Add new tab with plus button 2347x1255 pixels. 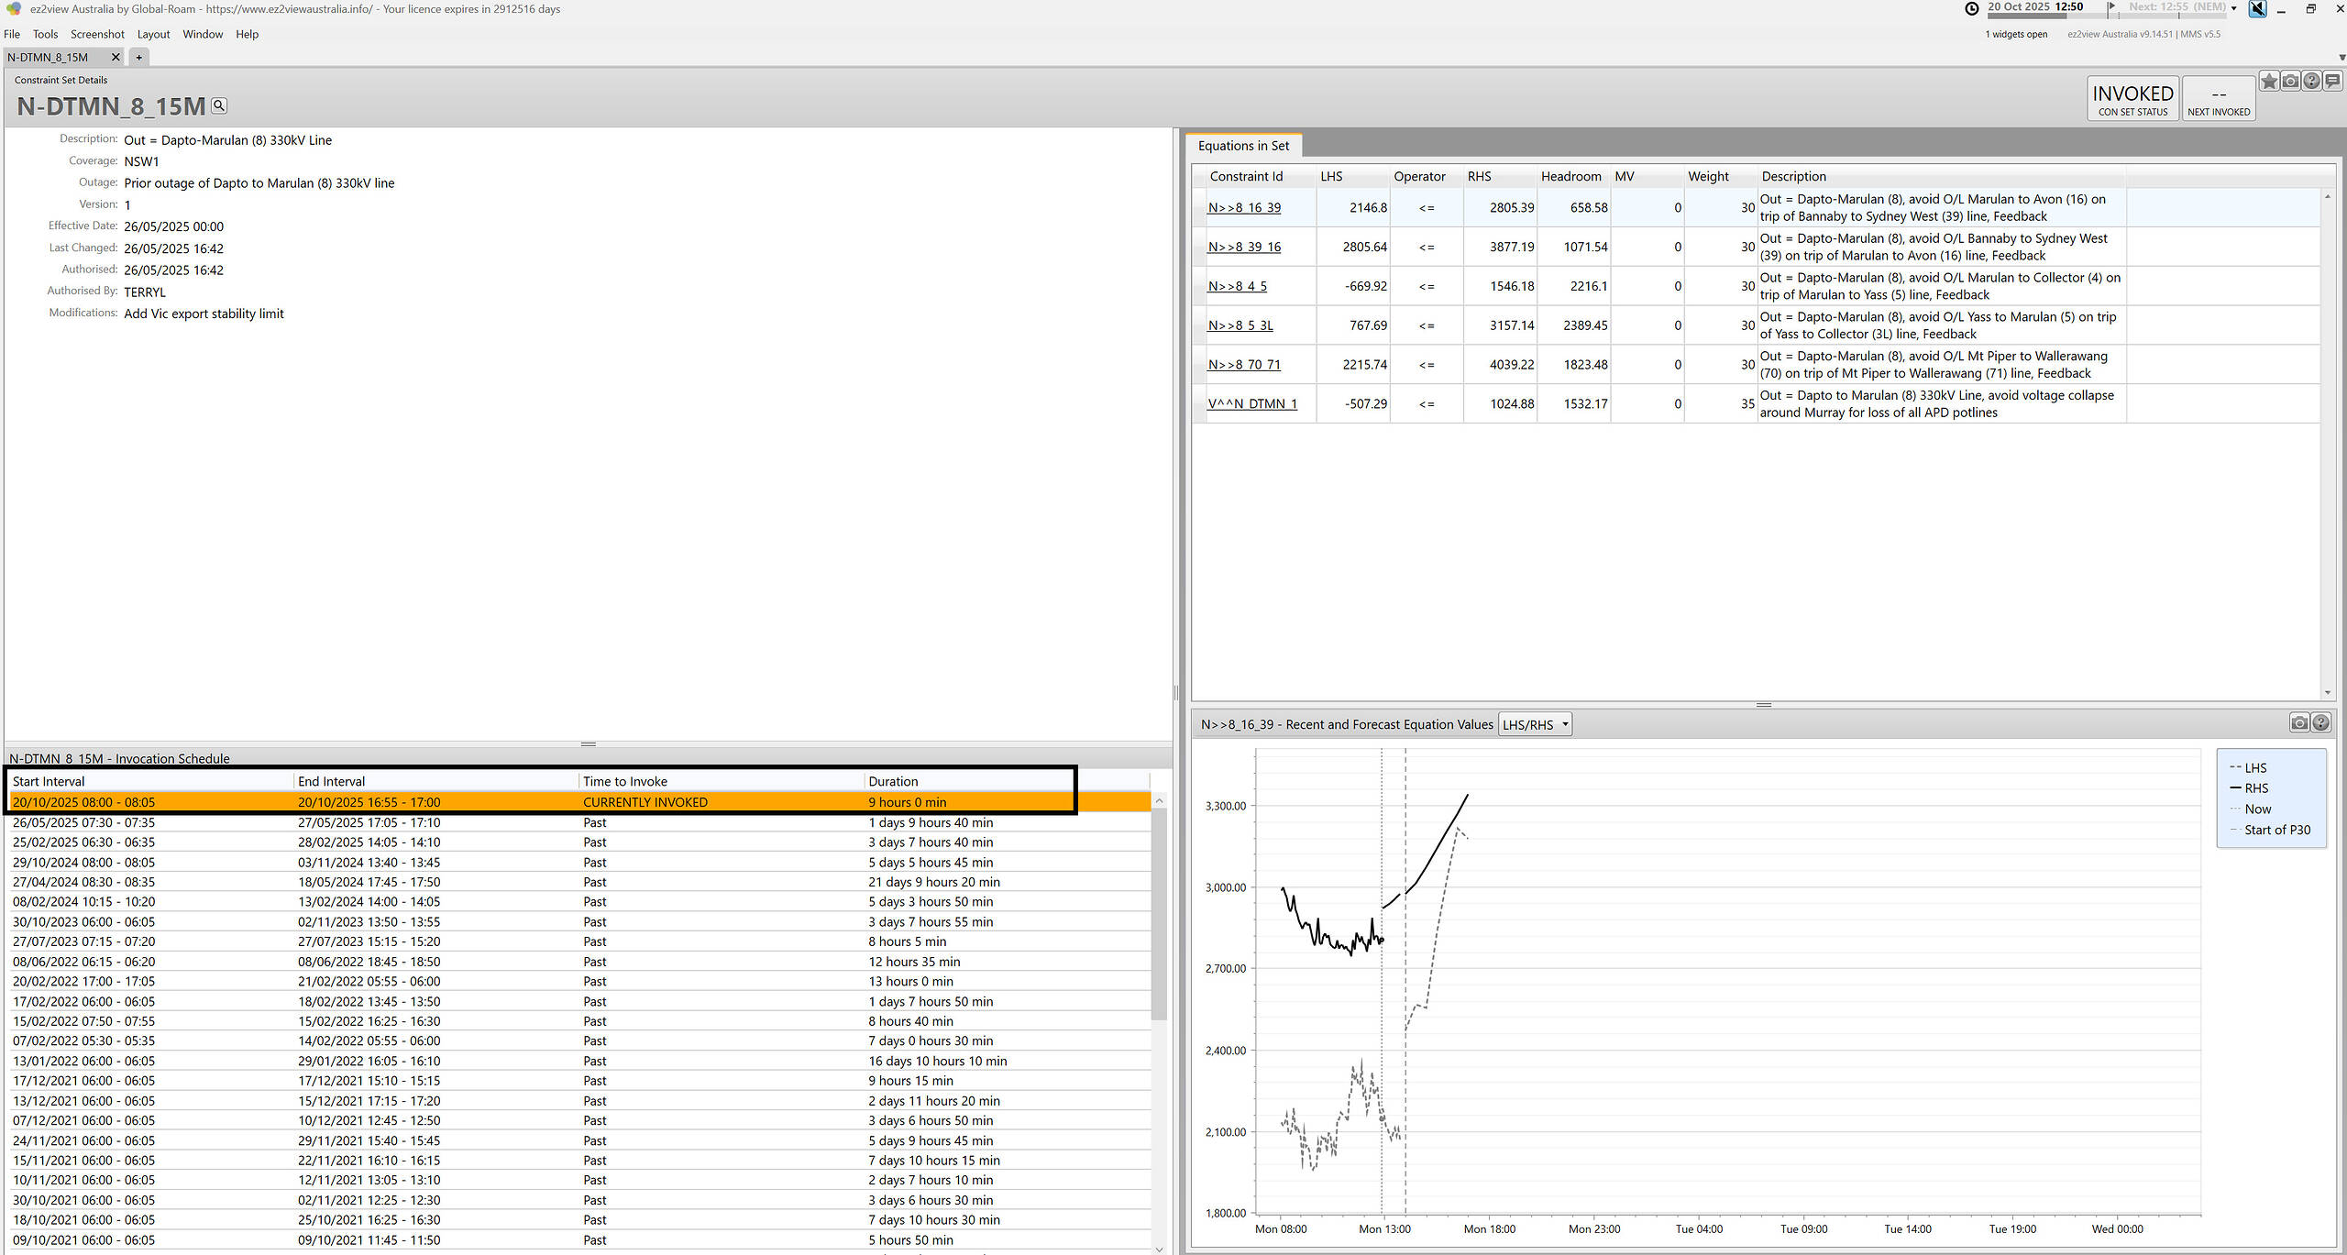point(138,57)
